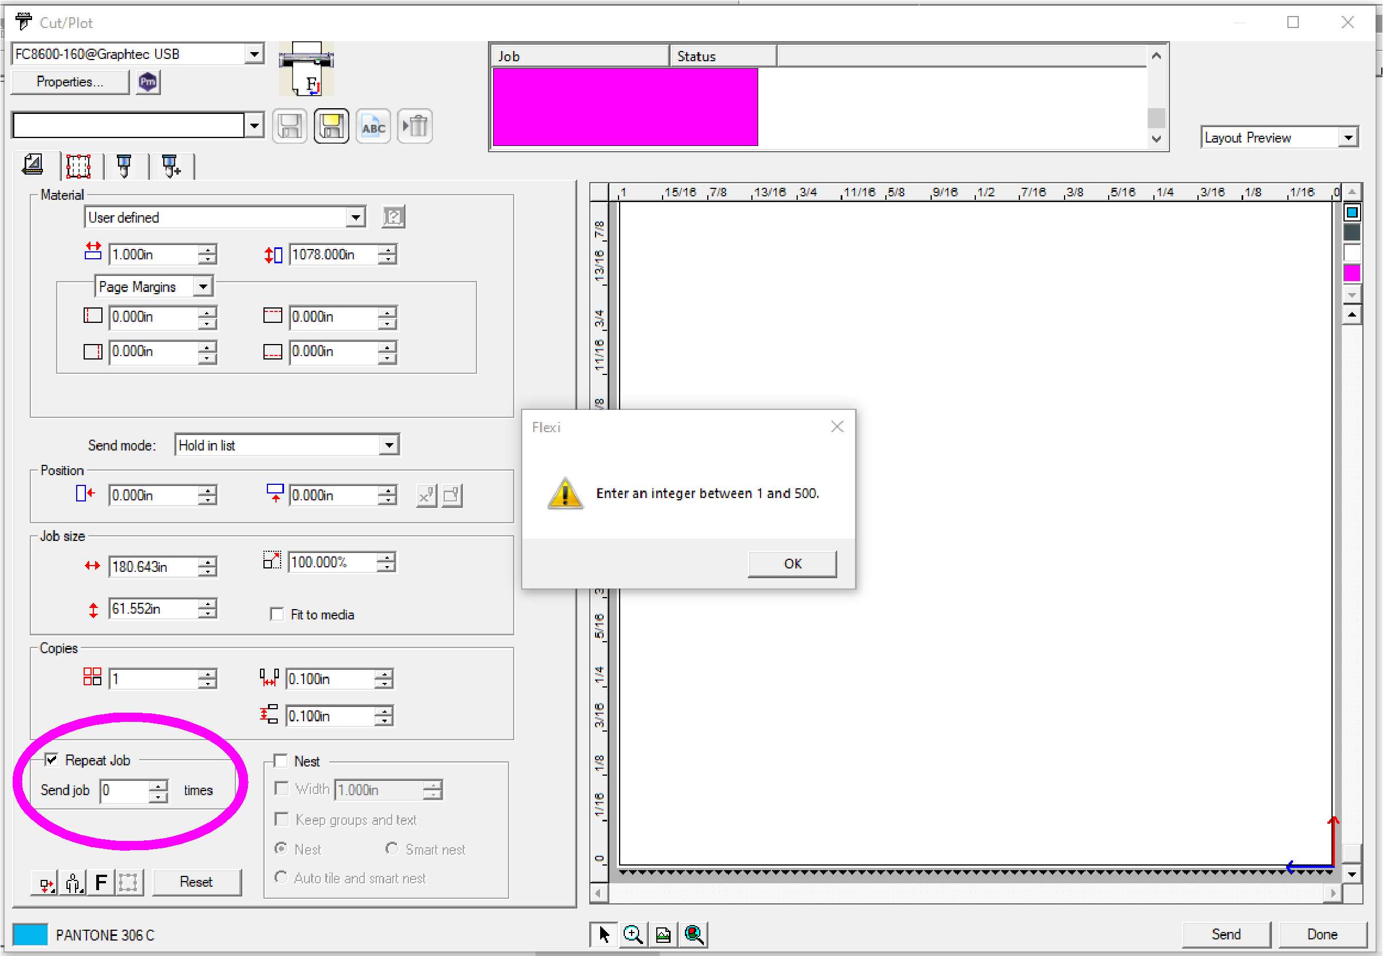Click the Status column header
Image resolution: width=1383 pixels, height=956 pixels.
coord(723,56)
